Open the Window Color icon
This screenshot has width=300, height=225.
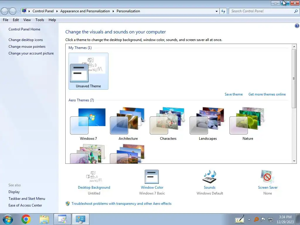pyautogui.click(x=152, y=177)
